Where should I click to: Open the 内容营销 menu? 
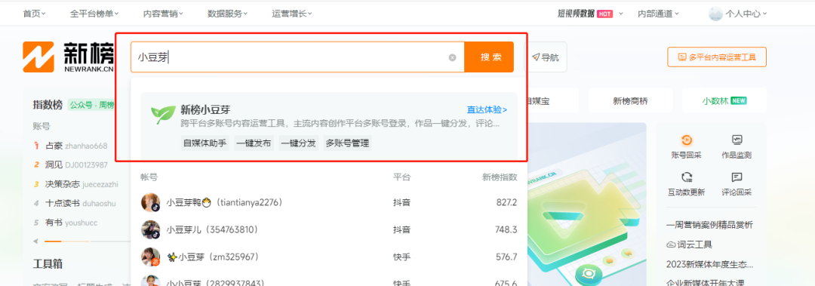click(164, 14)
